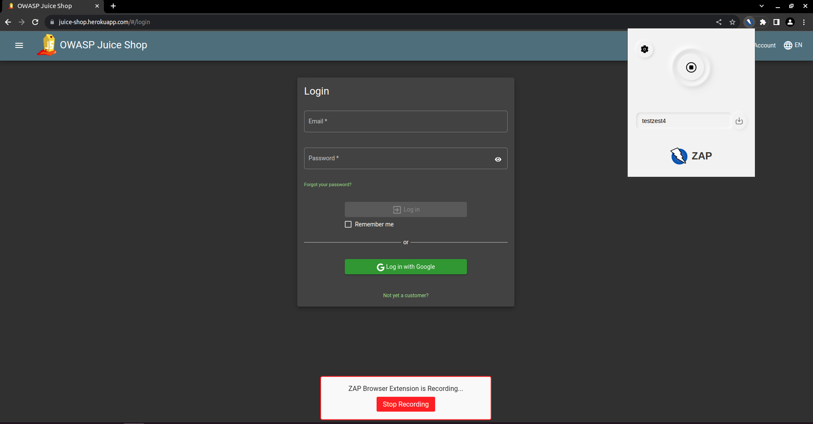Screen dimensions: 813x424
Task: Check the Remember me checkbox
Action: 348,224
